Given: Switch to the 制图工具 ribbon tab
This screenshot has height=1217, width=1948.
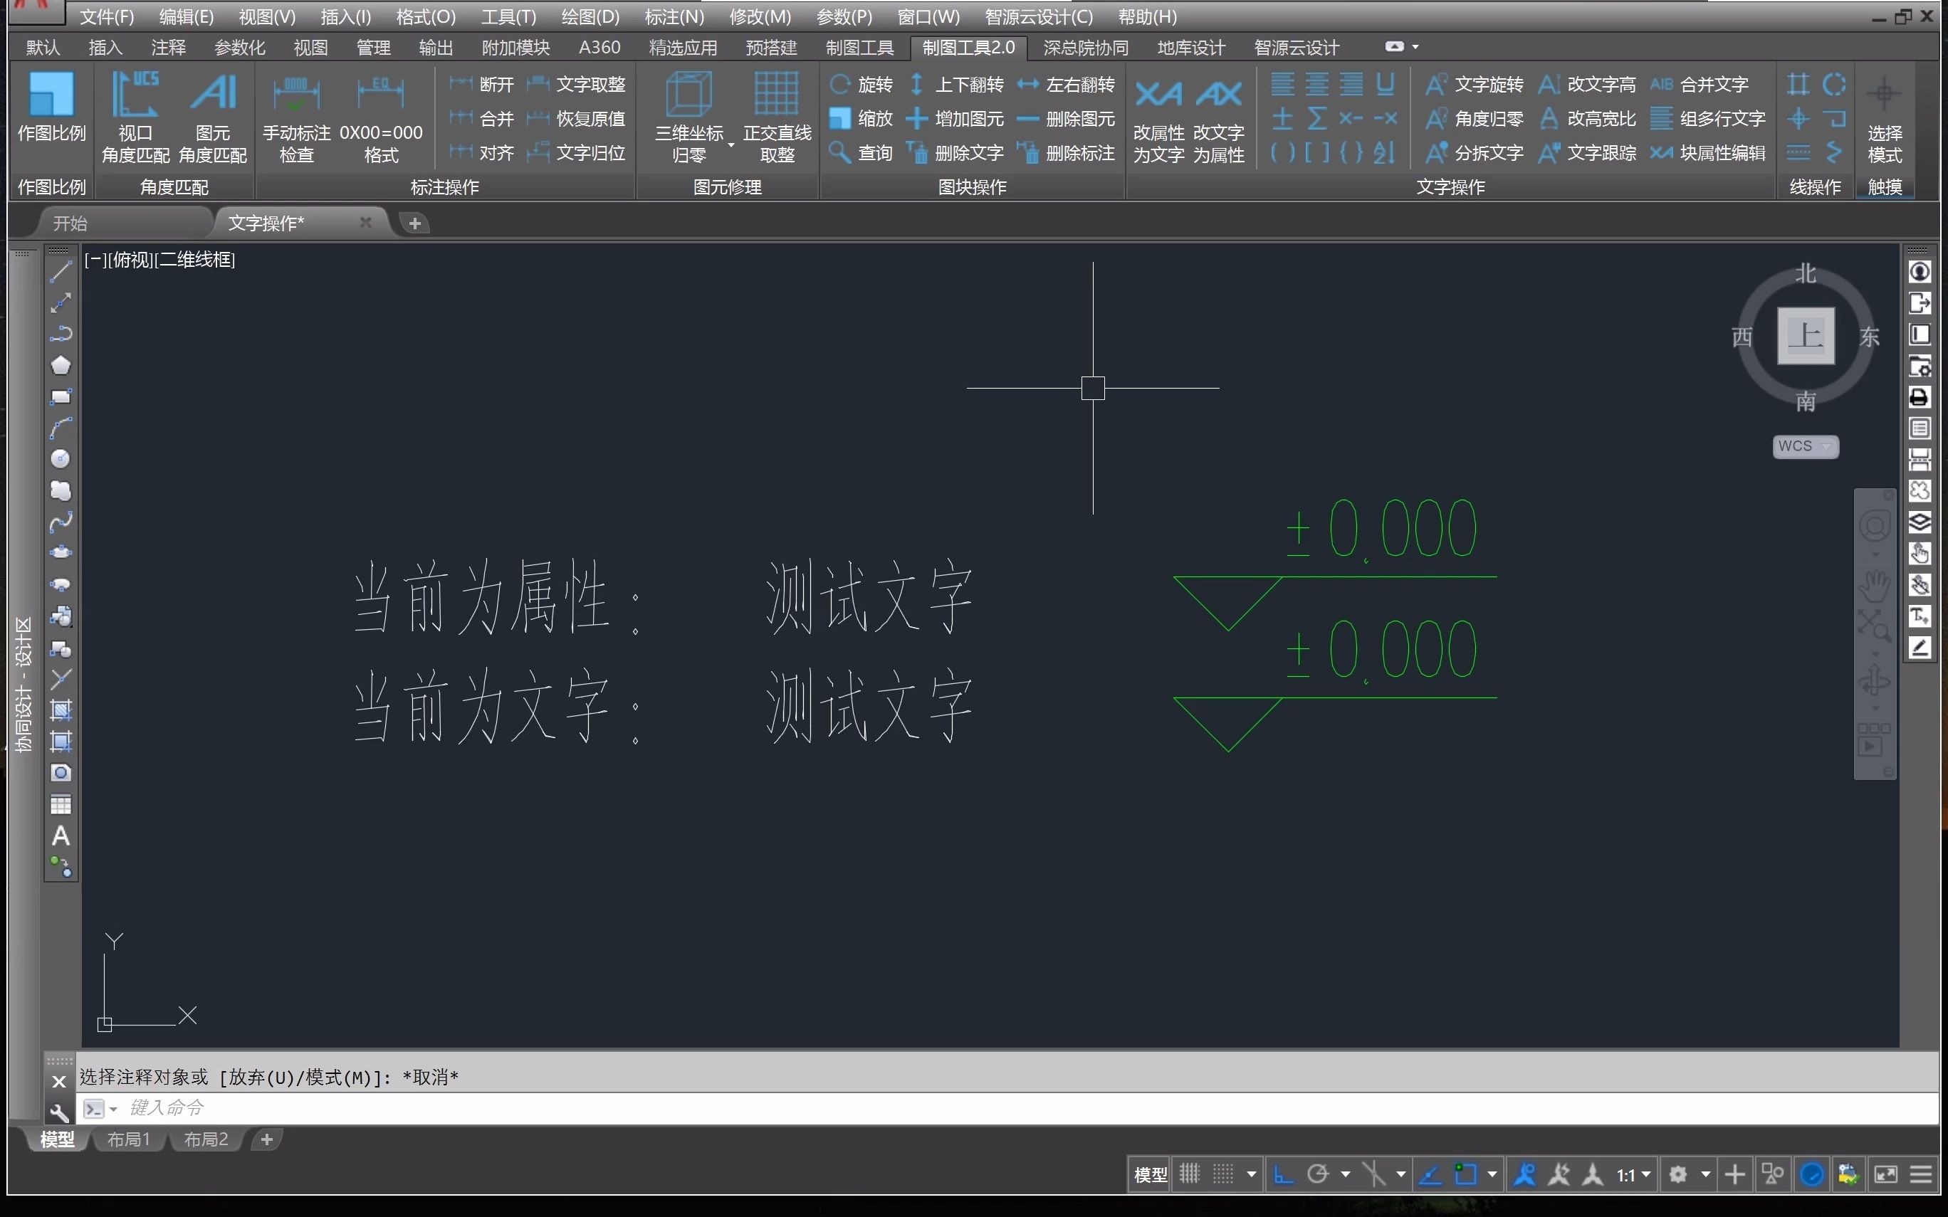Looking at the screenshot, I should coord(859,48).
